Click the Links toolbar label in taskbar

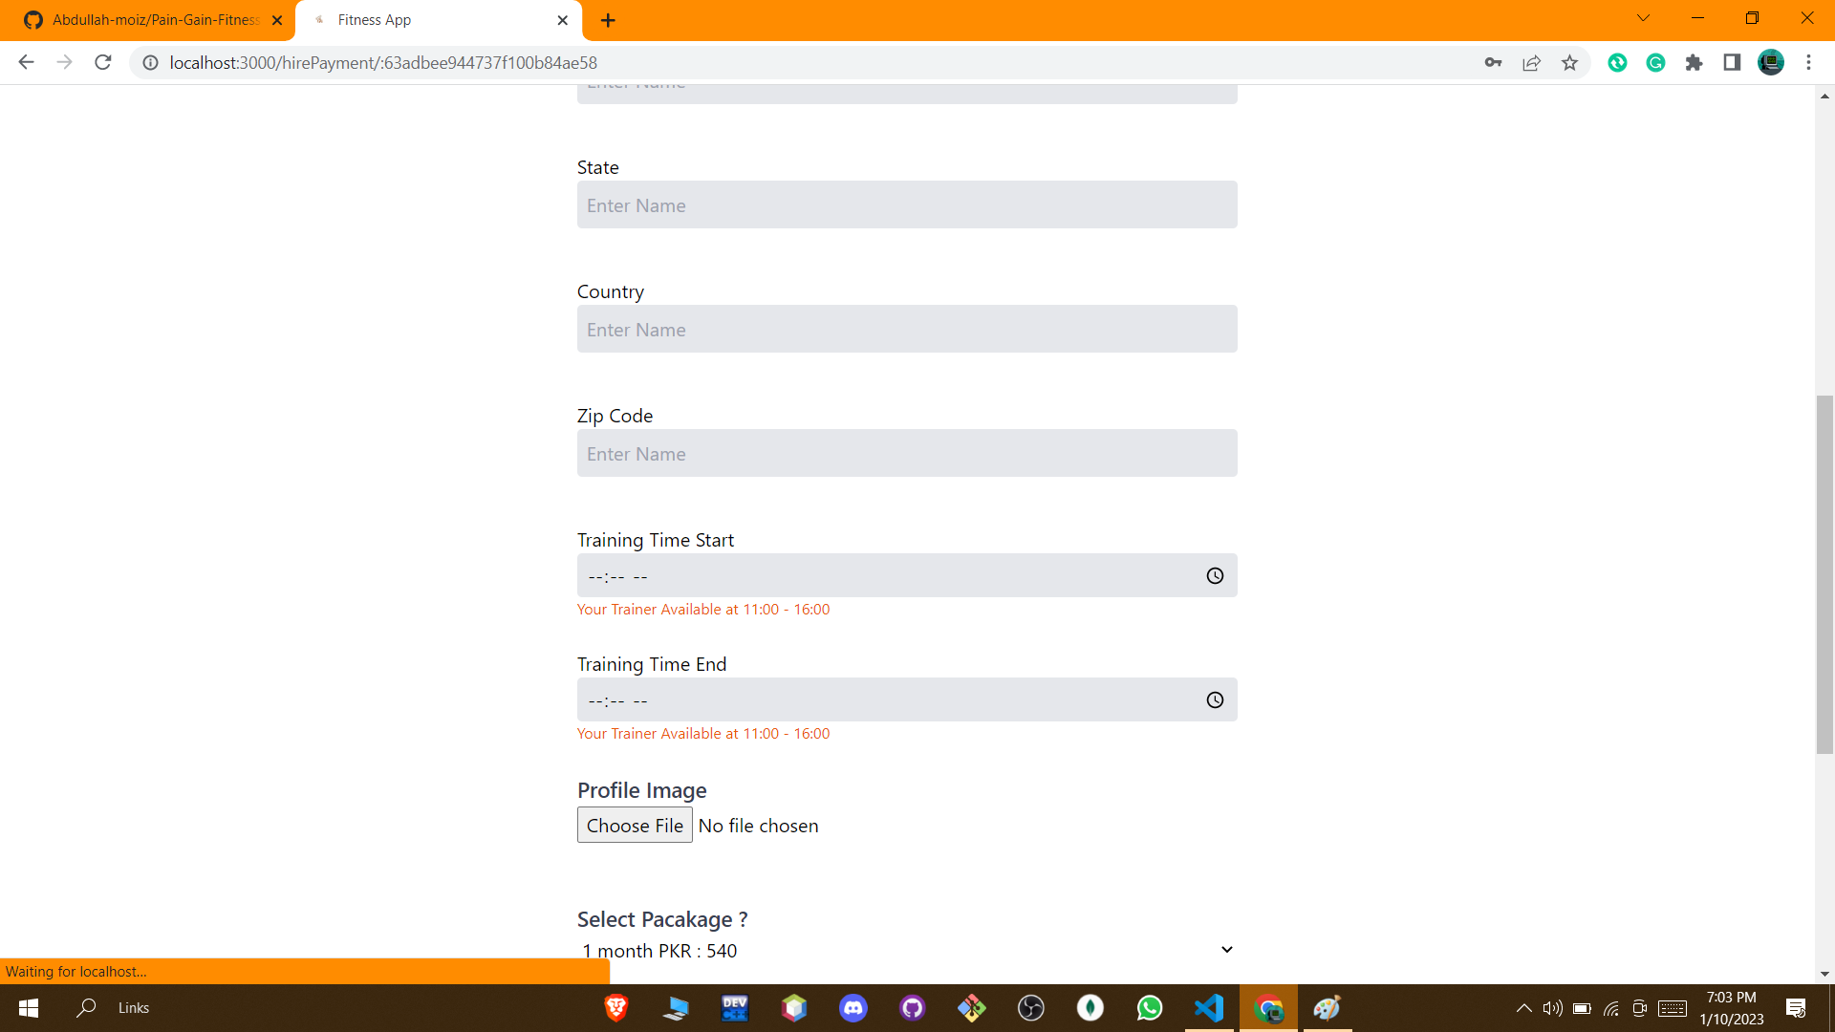pos(134,1008)
